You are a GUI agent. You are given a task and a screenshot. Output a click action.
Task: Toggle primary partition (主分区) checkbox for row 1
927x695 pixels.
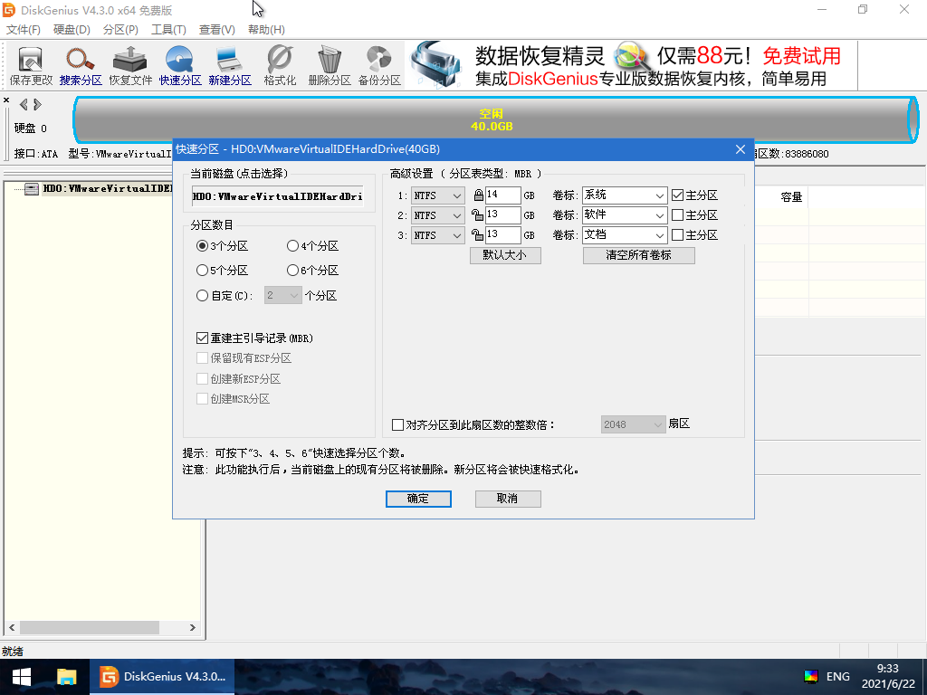coord(677,195)
